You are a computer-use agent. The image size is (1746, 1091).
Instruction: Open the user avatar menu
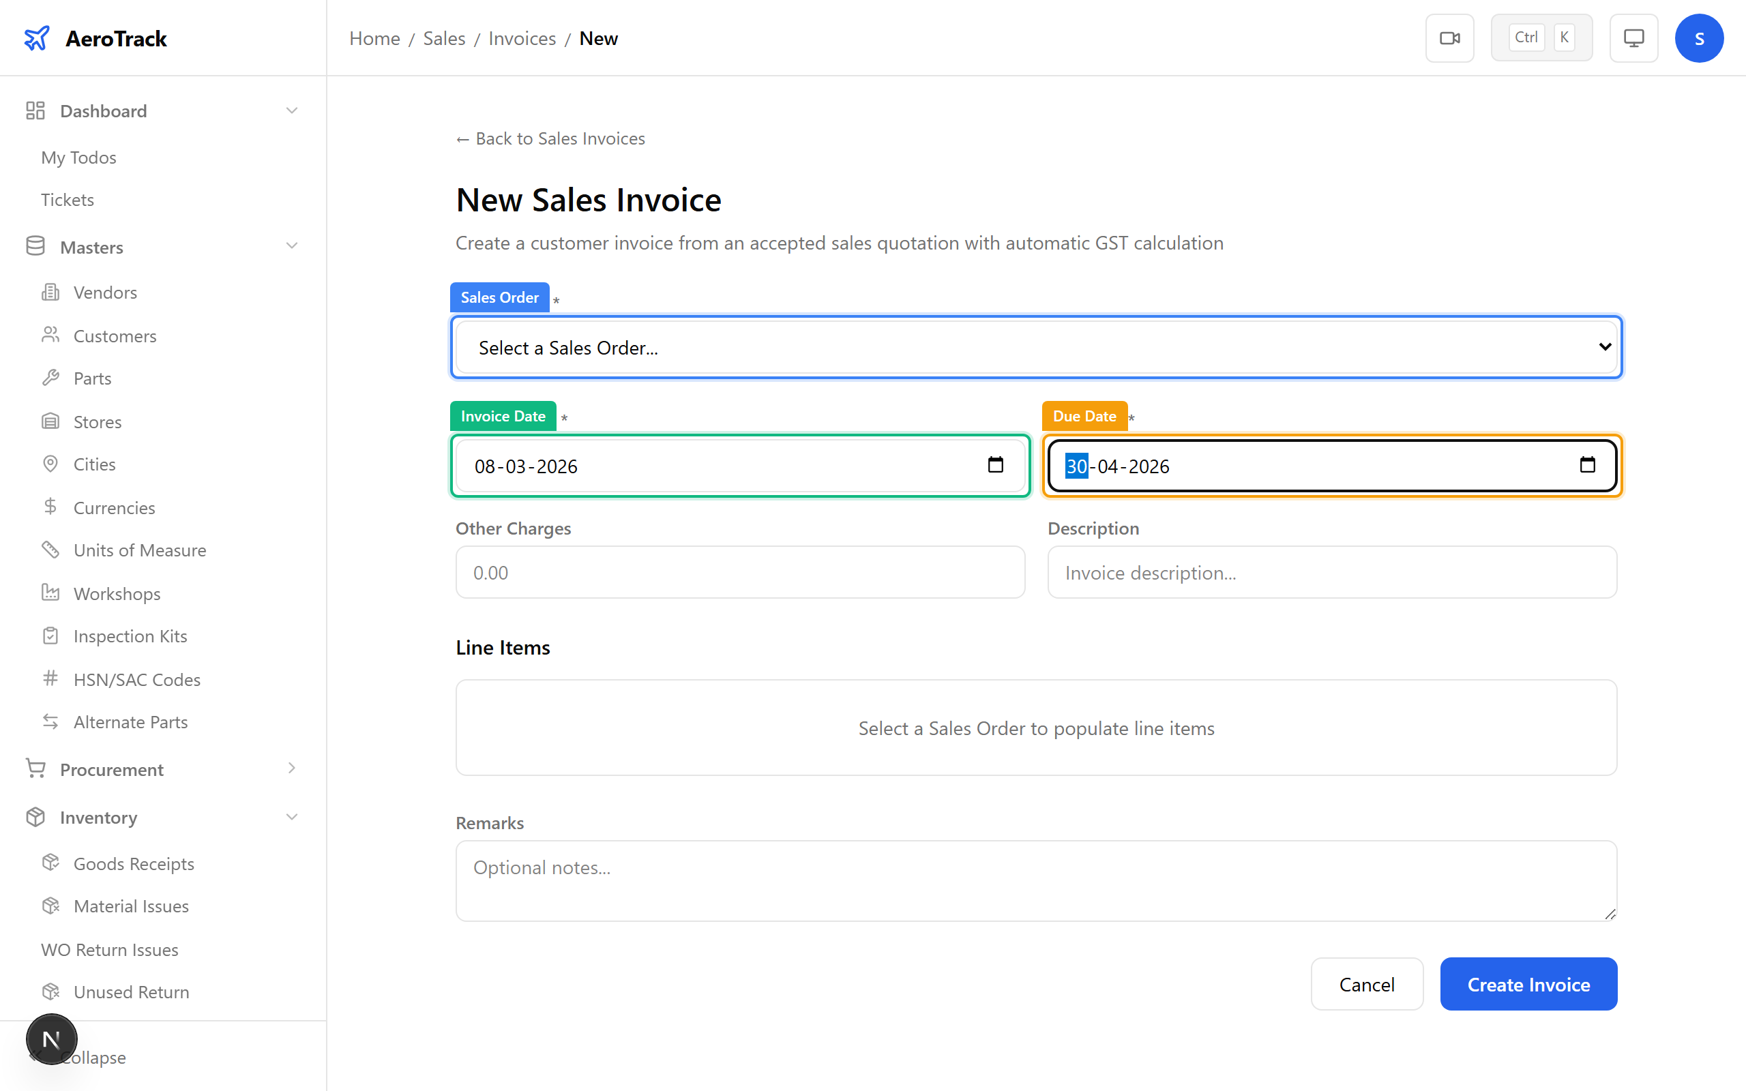(1699, 38)
